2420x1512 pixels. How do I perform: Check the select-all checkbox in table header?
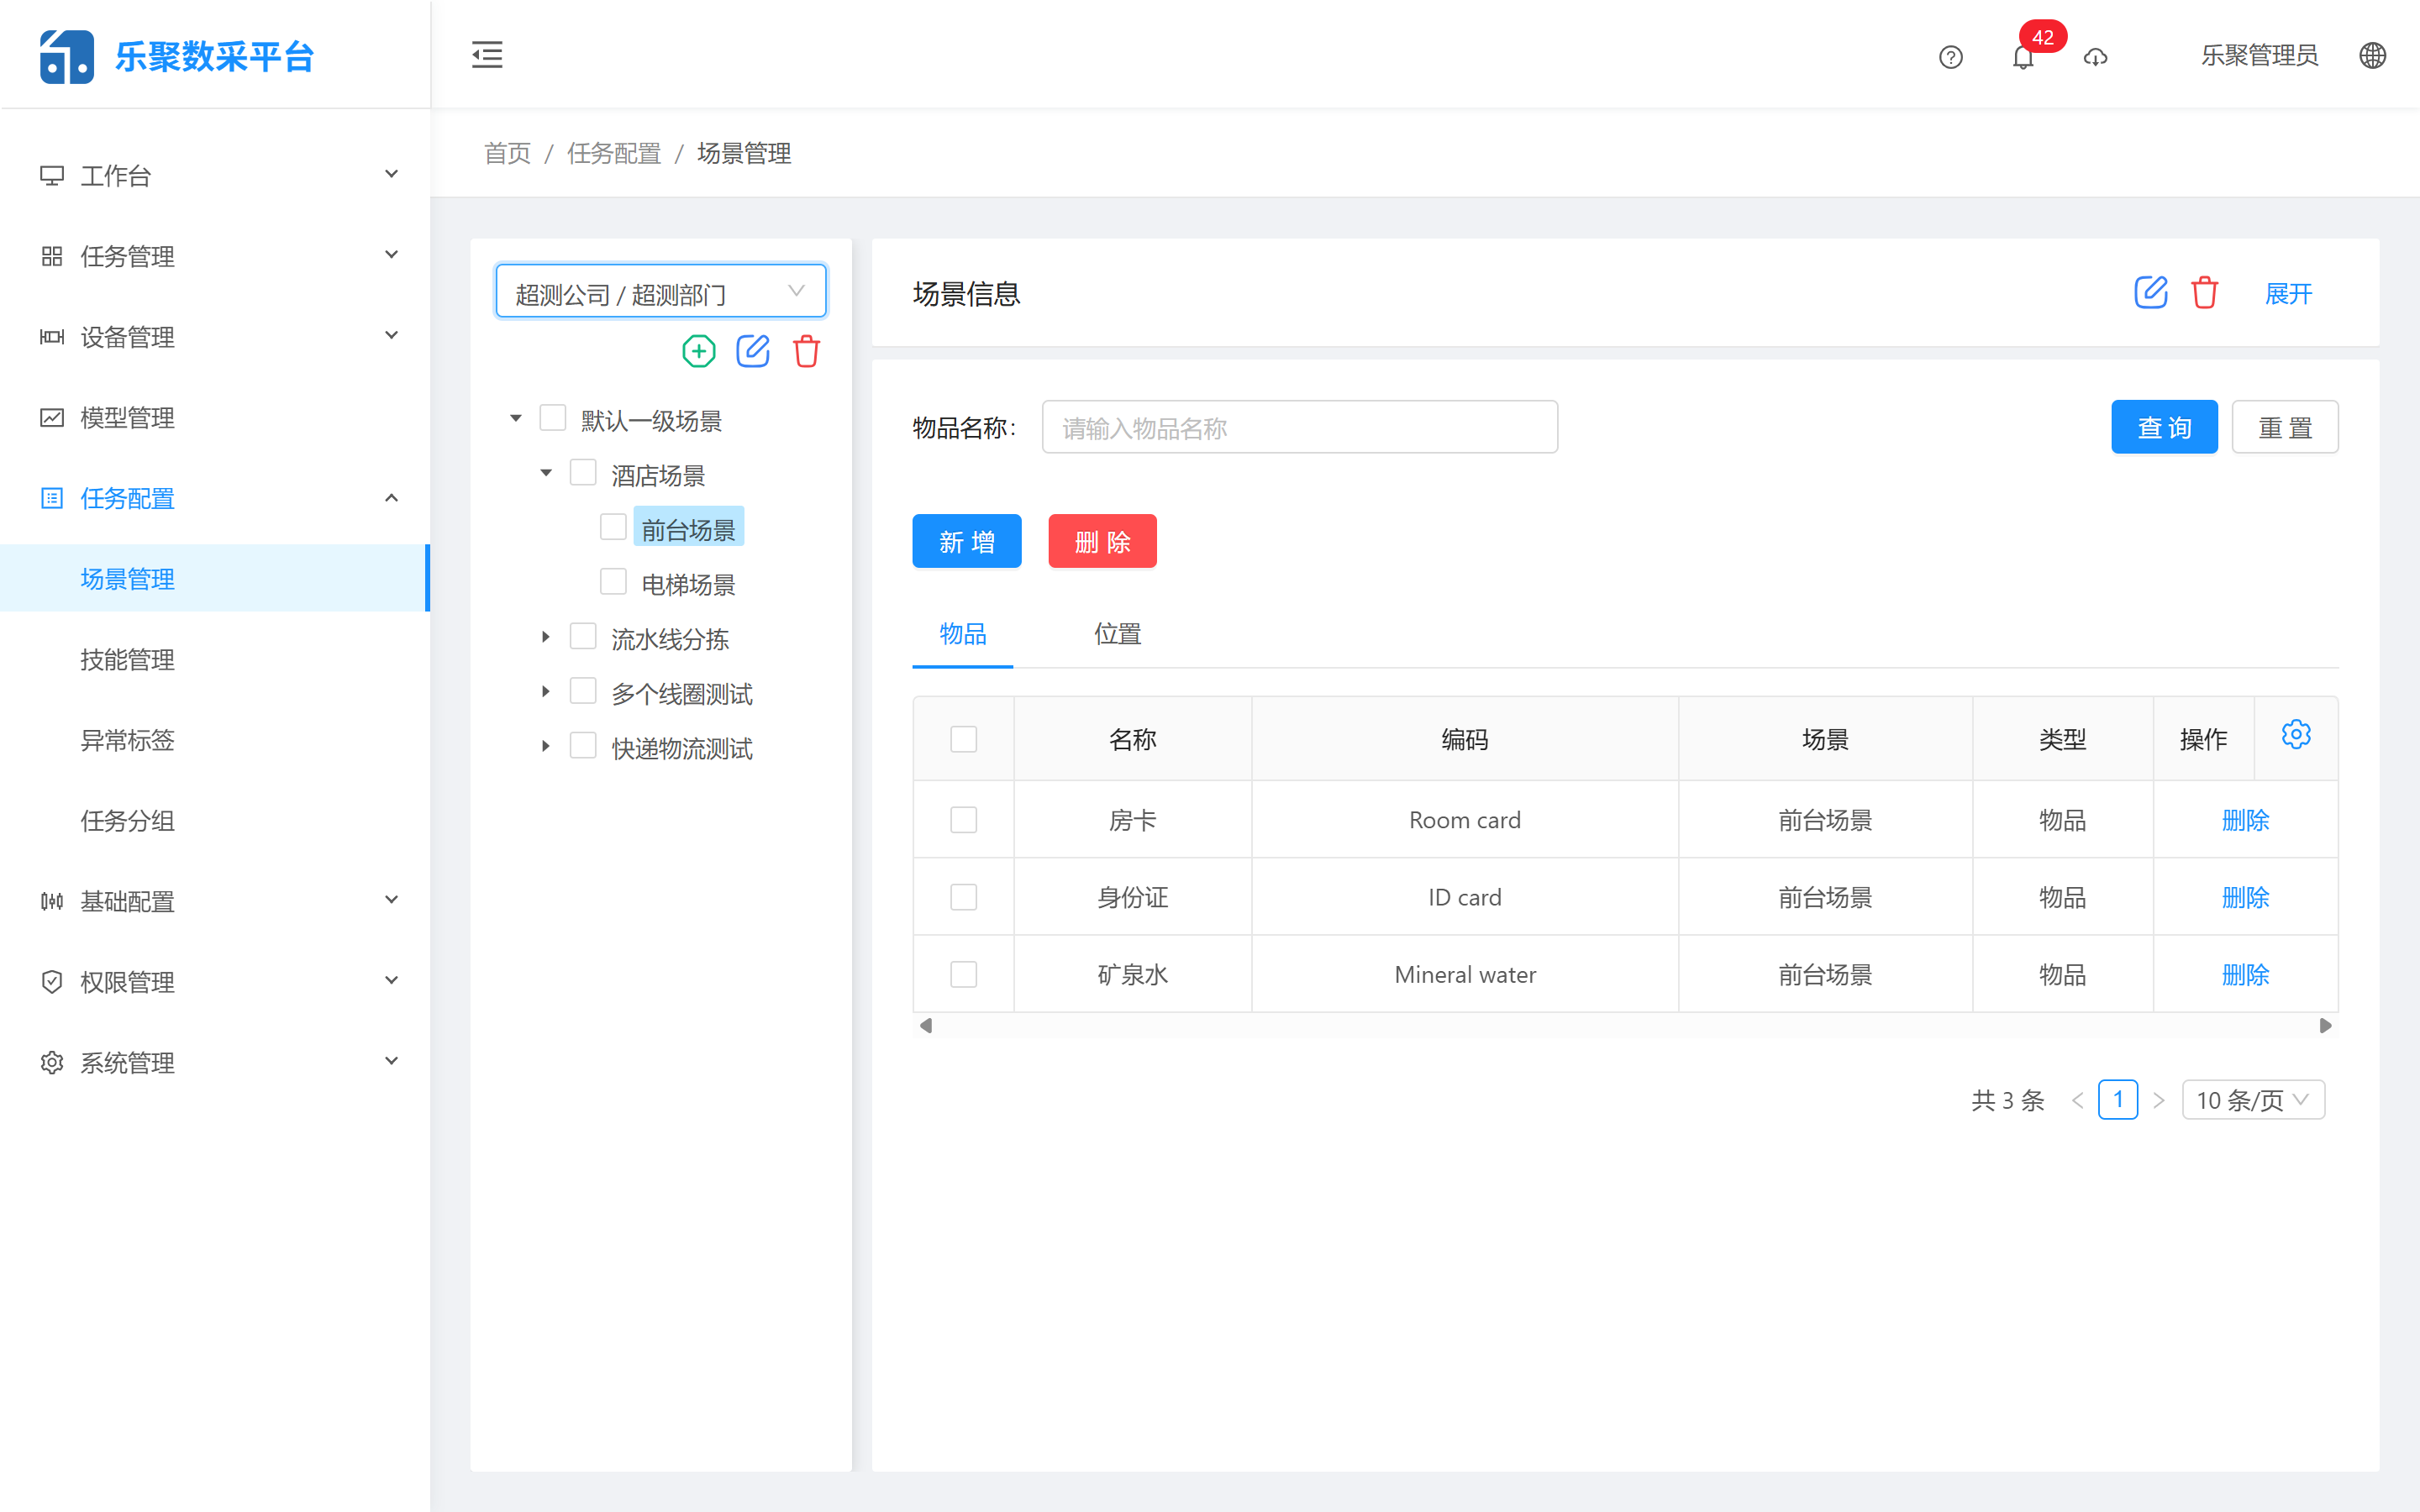[x=963, y=738]
